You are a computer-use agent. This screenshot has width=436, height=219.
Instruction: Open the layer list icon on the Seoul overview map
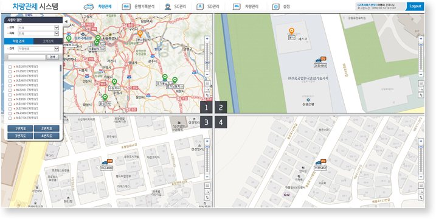tap(207, 83)
